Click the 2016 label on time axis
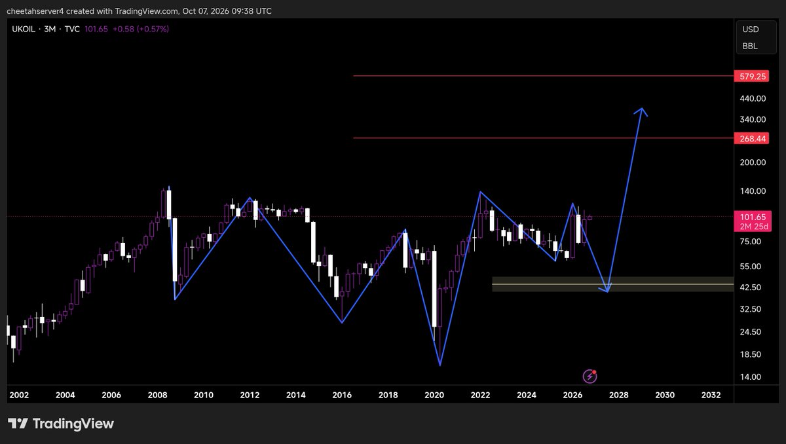The width and height of the screenshot is (786, 444). [x=342, y=396]
